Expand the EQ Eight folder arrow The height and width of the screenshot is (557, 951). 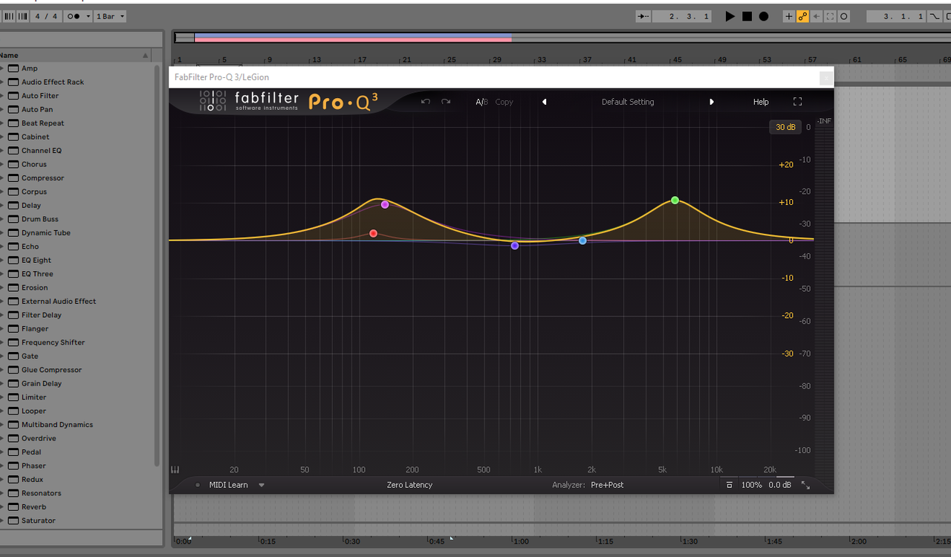[2, 260]
